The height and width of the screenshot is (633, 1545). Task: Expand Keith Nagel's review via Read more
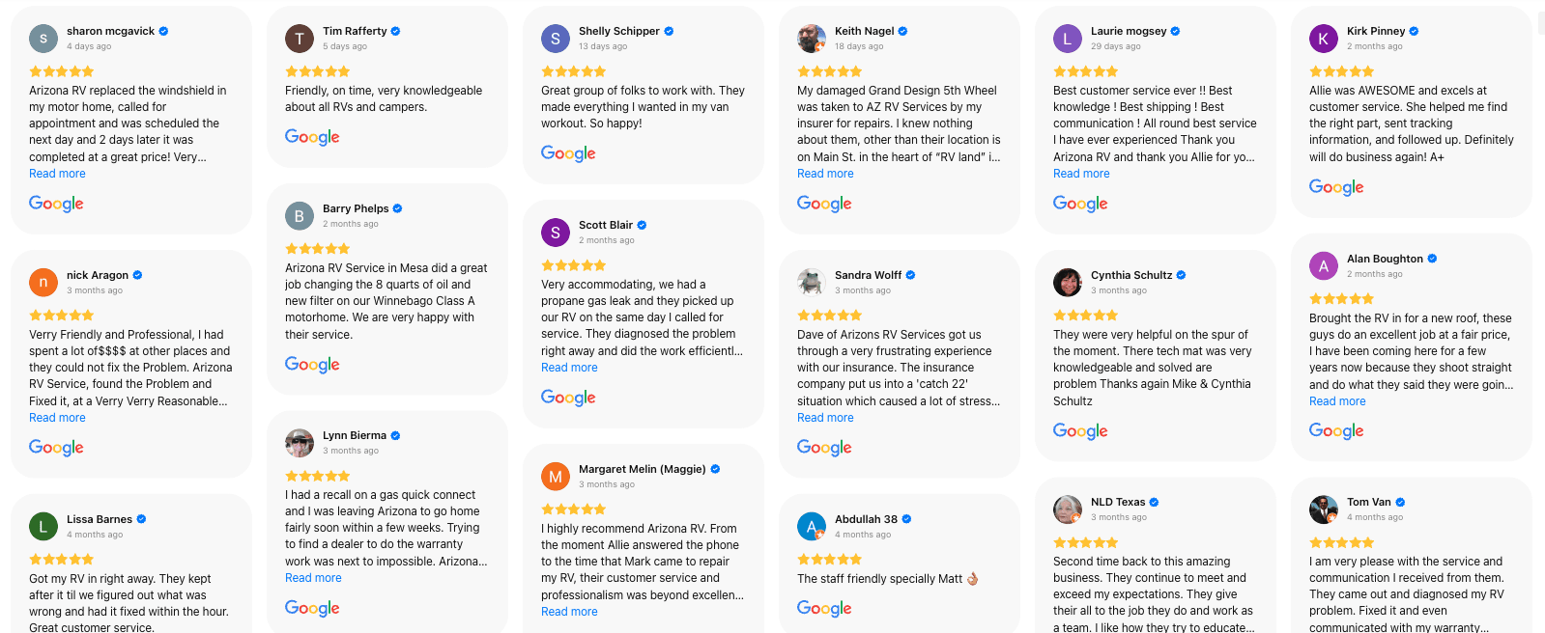[x=825, y=174]
